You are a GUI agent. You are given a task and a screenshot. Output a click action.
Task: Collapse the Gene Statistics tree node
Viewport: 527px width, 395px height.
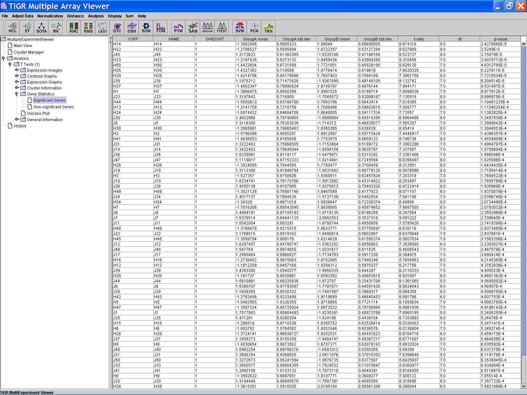pos(16,94)
